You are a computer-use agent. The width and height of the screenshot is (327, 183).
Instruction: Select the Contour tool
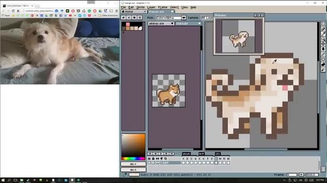(x=323, y=65)
